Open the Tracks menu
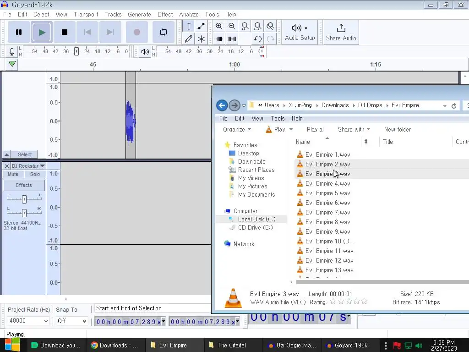This screenshot has height=352, width=469. (113, 14)
